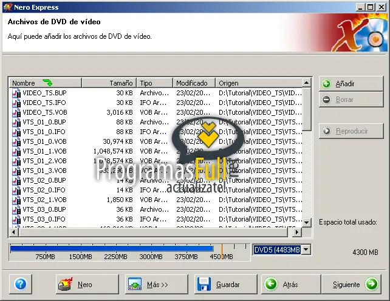Sort the list by the Nombre column header
The height and width of the screenshot is (301, 390).
[46, 83]
